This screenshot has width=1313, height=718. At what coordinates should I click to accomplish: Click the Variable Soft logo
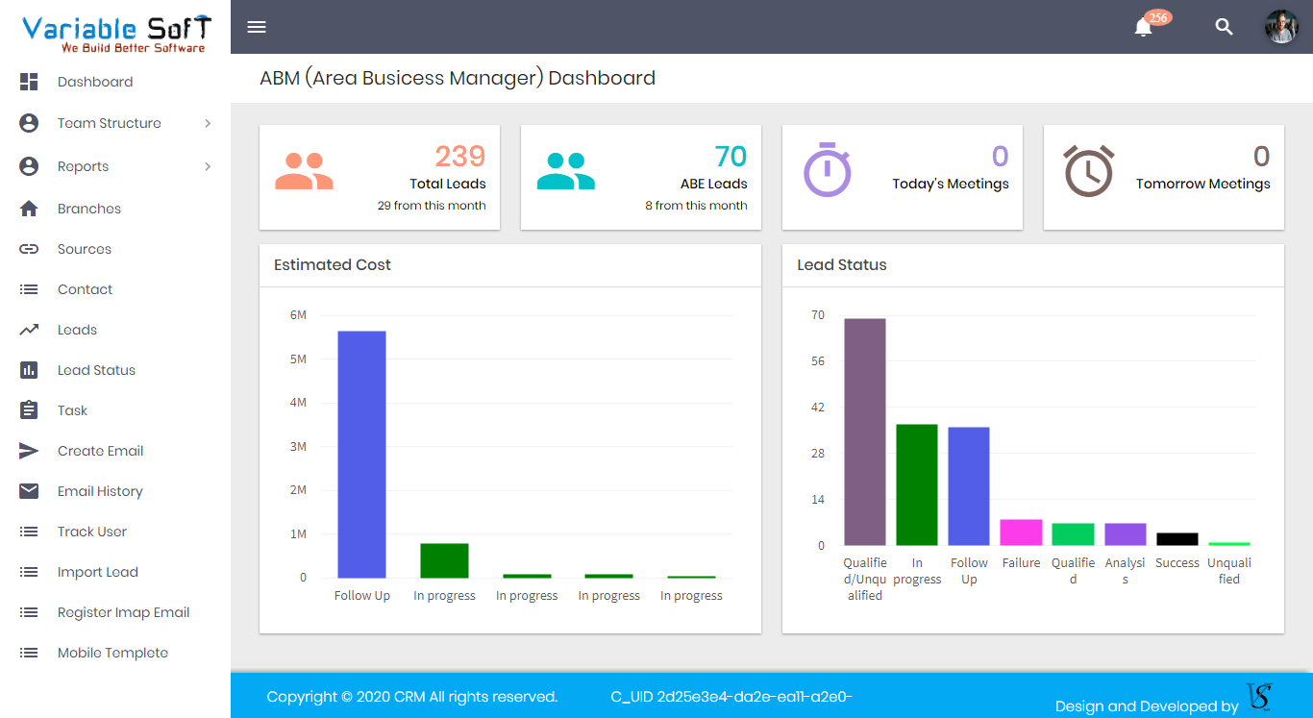(x=116, y=35)
